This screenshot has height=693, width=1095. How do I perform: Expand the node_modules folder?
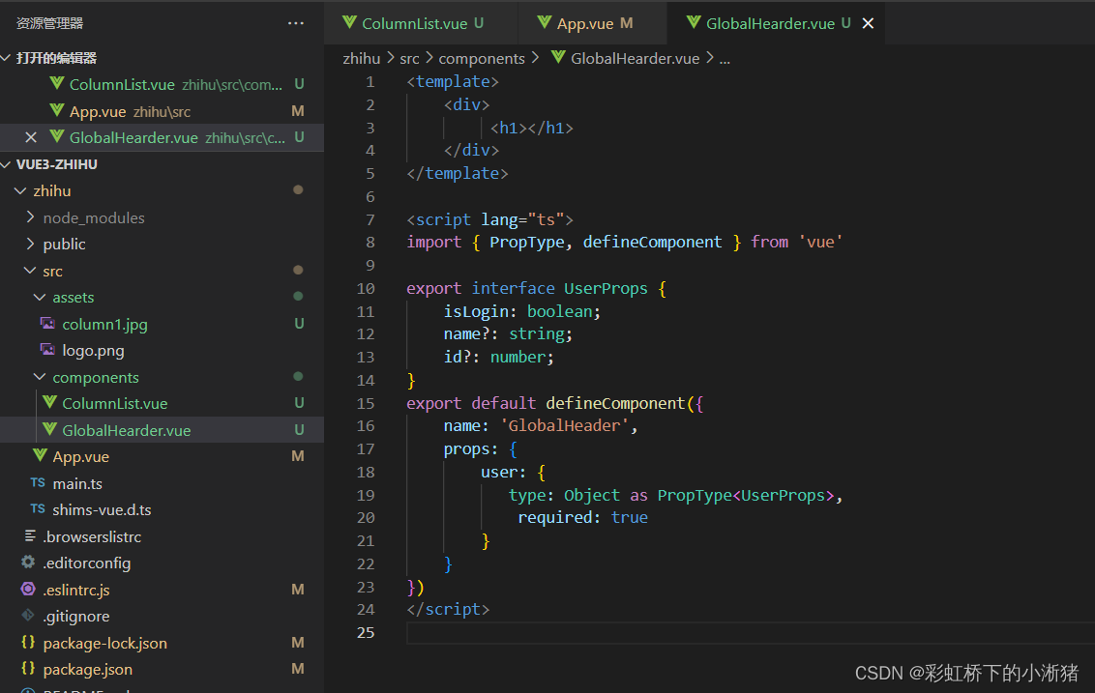(30, 217)
